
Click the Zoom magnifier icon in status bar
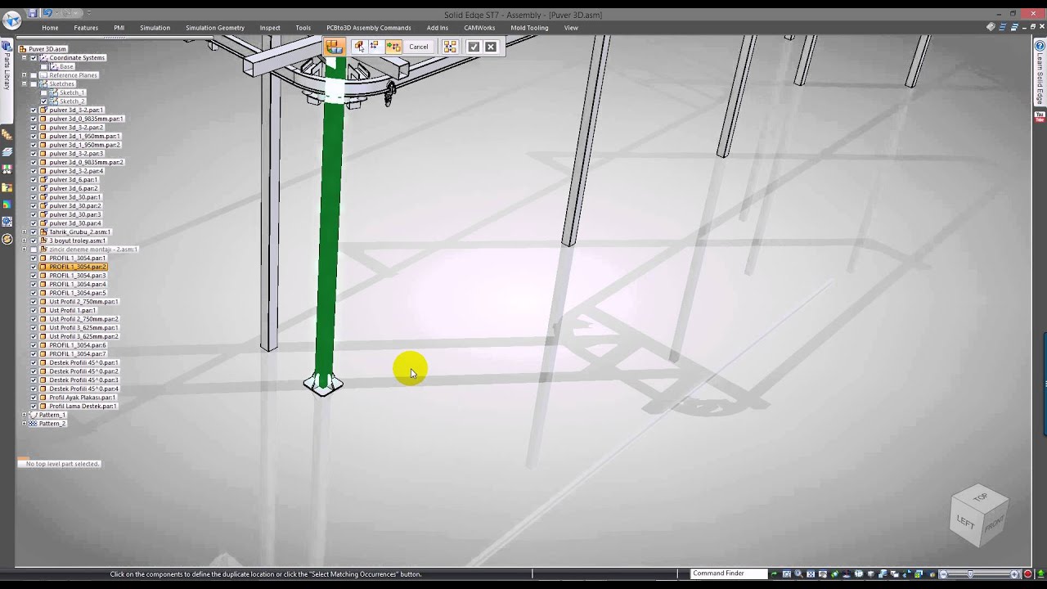(798, 574)
